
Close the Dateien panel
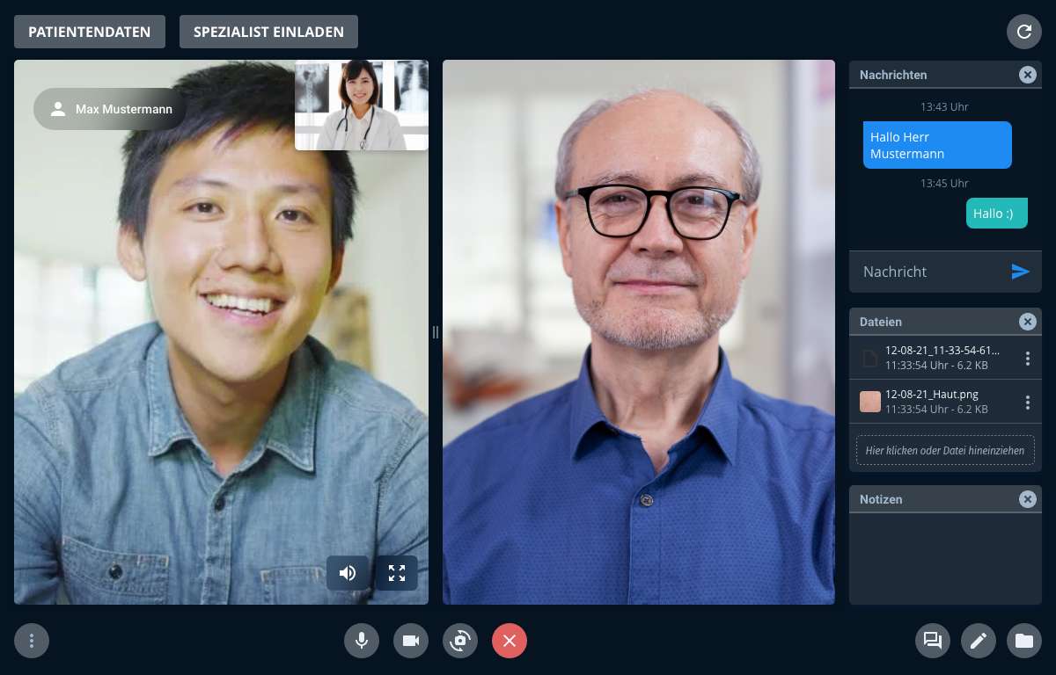(1027, 322)
